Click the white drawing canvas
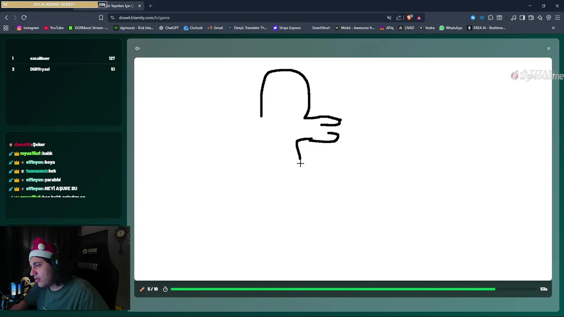This screenshot has height=317, width=564. click(x=343, y=169)
